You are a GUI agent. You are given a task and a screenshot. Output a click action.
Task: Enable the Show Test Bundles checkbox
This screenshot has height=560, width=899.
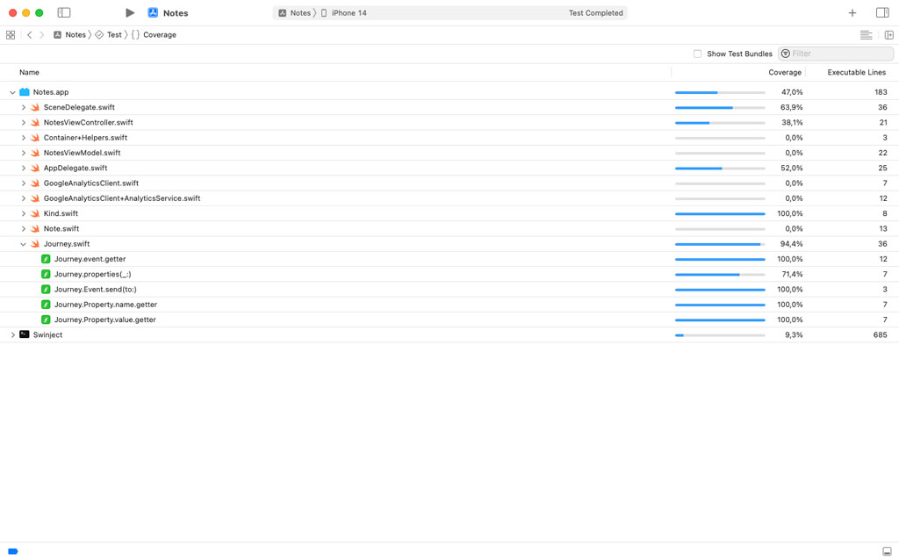(698, 54)
